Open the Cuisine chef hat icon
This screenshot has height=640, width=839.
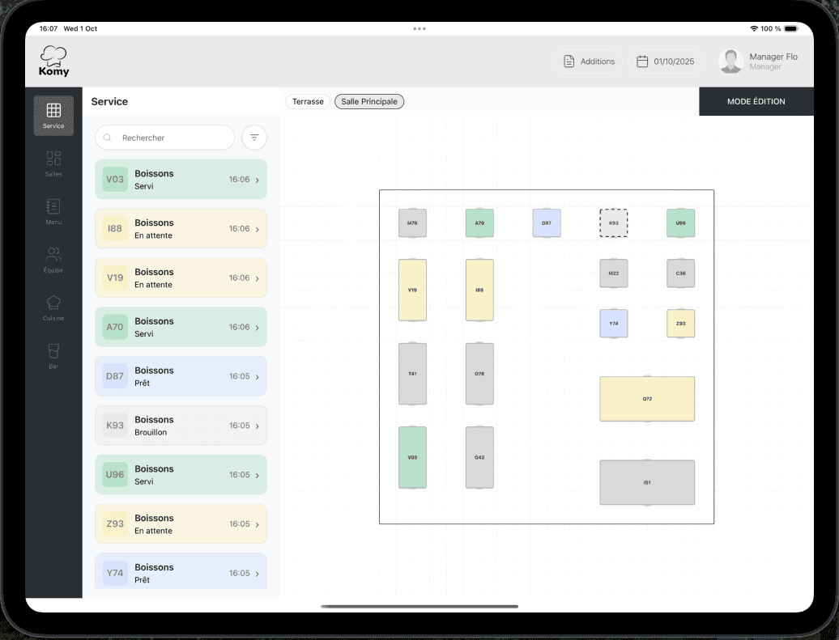point(53,307)
